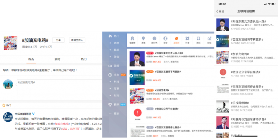
Task: Select the 话题榜 medal icon category
Action: coord(132,39)
